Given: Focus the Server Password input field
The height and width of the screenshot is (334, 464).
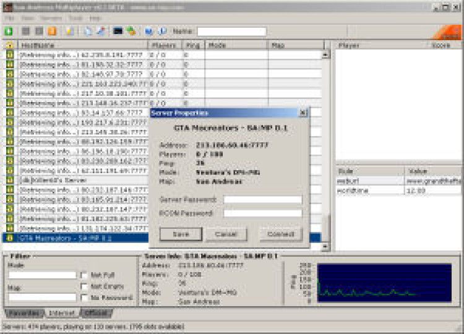Looking at the screenshot, I should pyautogui.click(x=262, y=200).
